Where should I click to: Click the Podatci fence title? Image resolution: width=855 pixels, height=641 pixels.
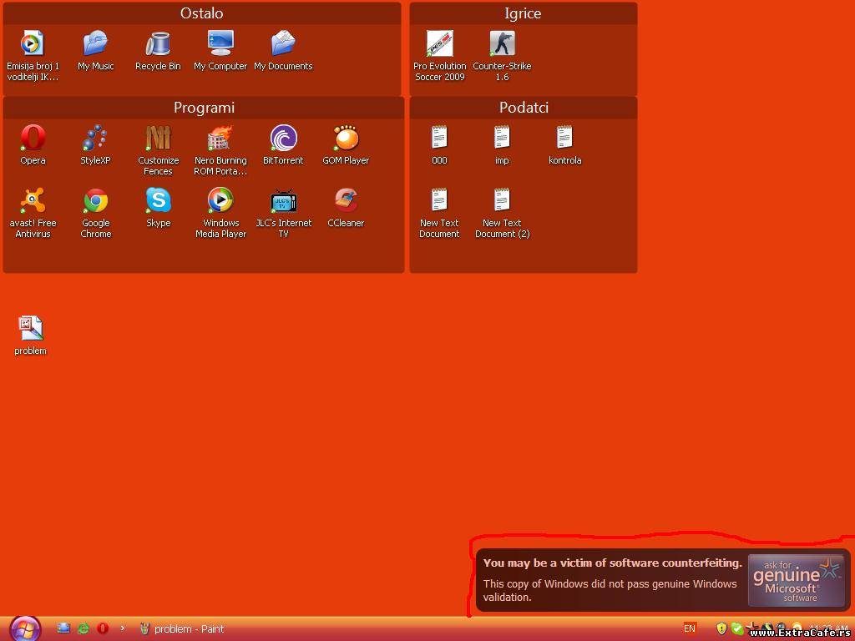524,108
